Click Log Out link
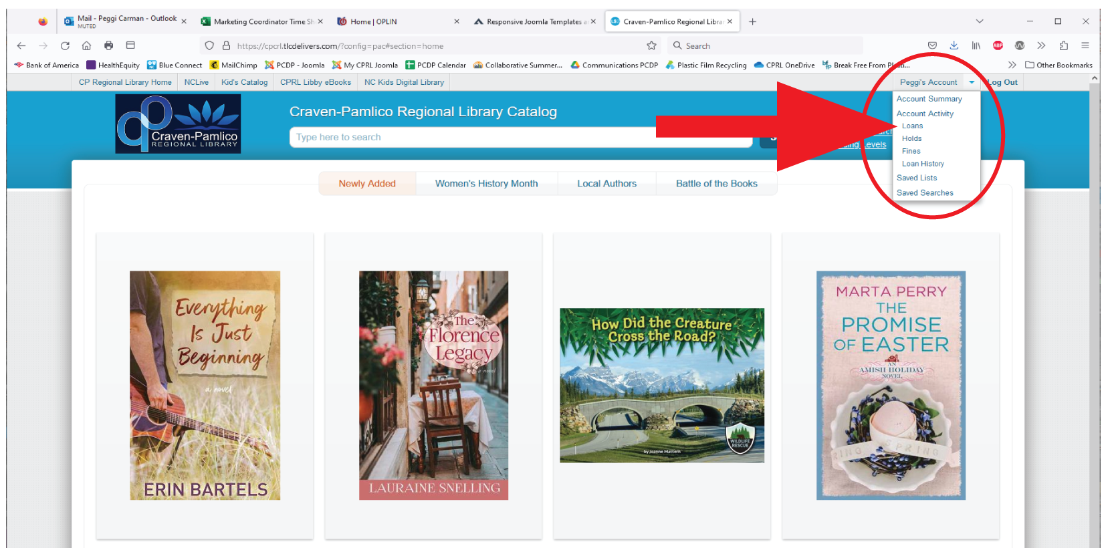The width and height of the screenshot is (1110, 548). 1002,82
